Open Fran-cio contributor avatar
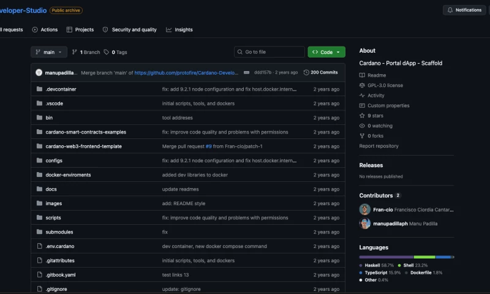The width and height of the screenshot is (490, 294). point(364,209)
